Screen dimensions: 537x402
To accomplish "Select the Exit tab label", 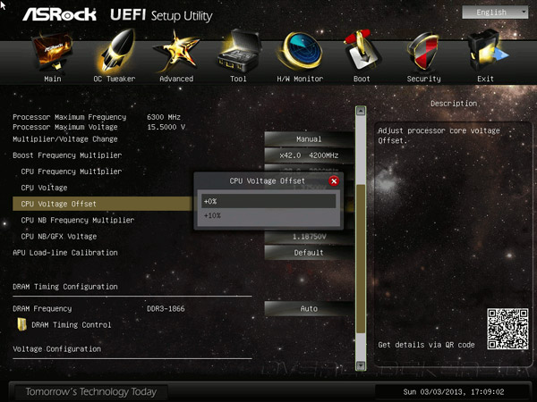I will tap(485, 79).
